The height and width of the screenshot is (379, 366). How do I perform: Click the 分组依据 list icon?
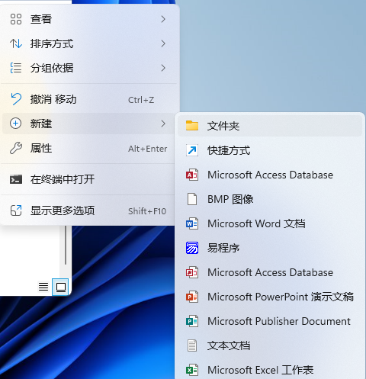16,68
